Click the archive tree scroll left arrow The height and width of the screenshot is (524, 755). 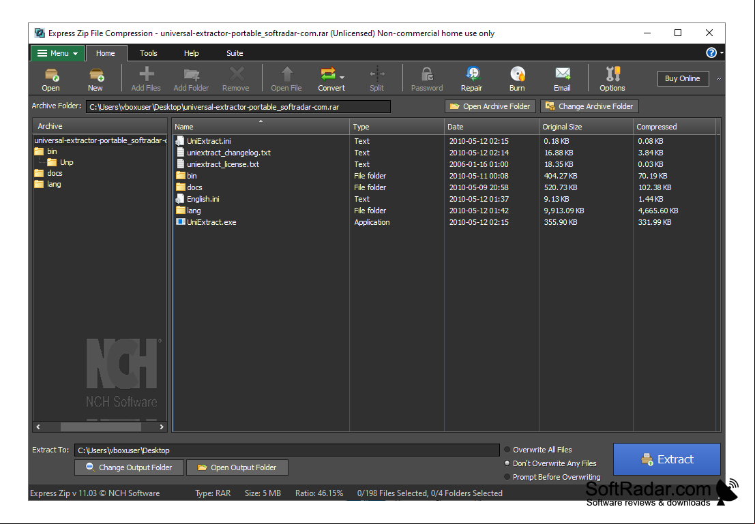coord(38,427)
